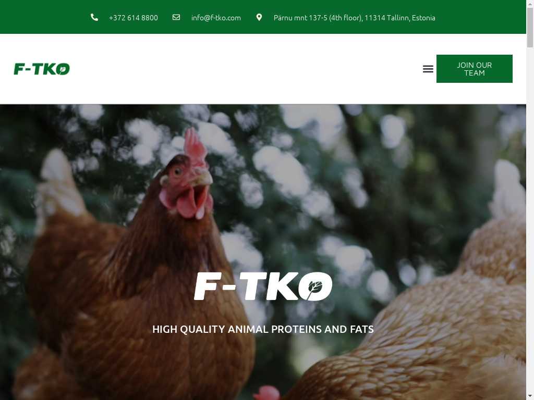Open the hamburger menu
This screenshot has width=534, height=400.
428,69
